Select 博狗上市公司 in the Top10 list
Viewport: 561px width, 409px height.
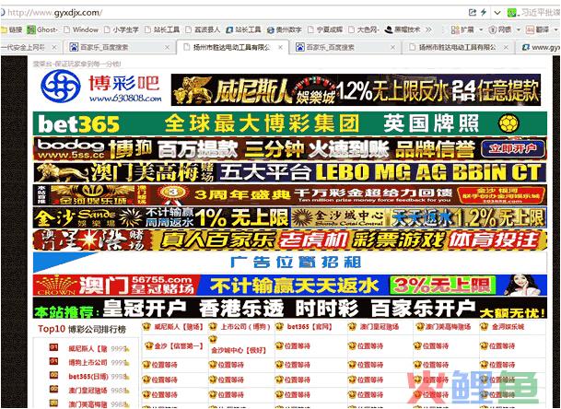coord(88,363)
